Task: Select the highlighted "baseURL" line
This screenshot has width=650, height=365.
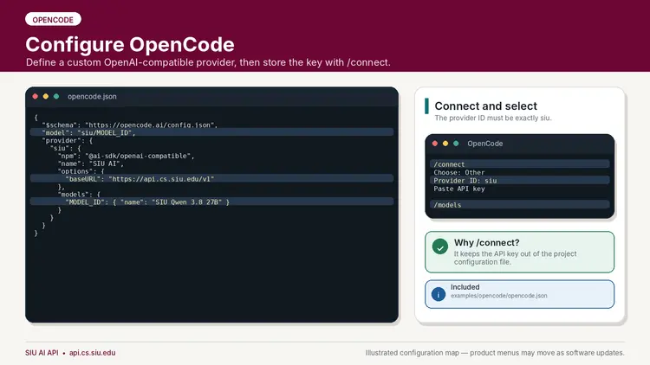Action: [211, 179]
